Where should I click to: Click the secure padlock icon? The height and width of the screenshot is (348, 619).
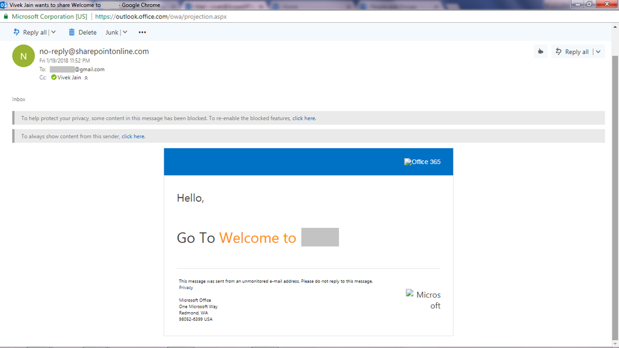pos(6,17)
